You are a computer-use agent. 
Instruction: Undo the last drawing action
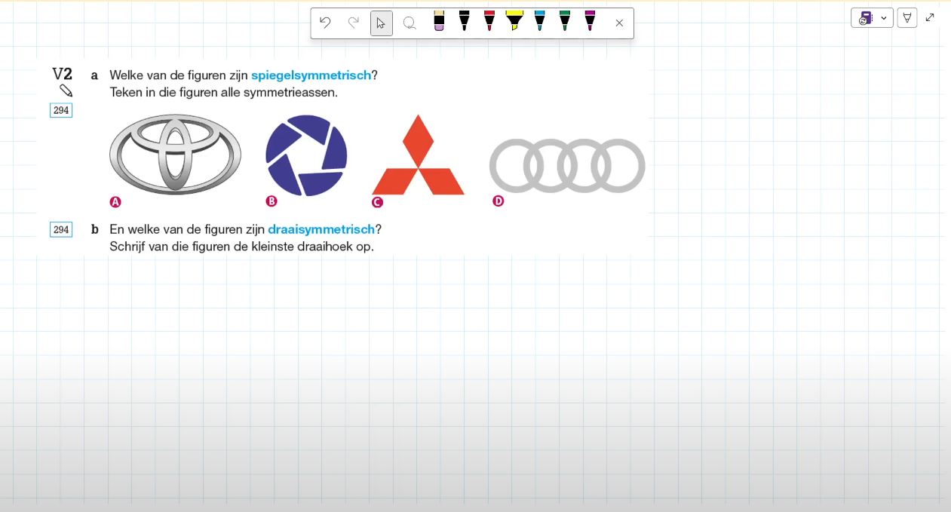(x=325, y=23)
